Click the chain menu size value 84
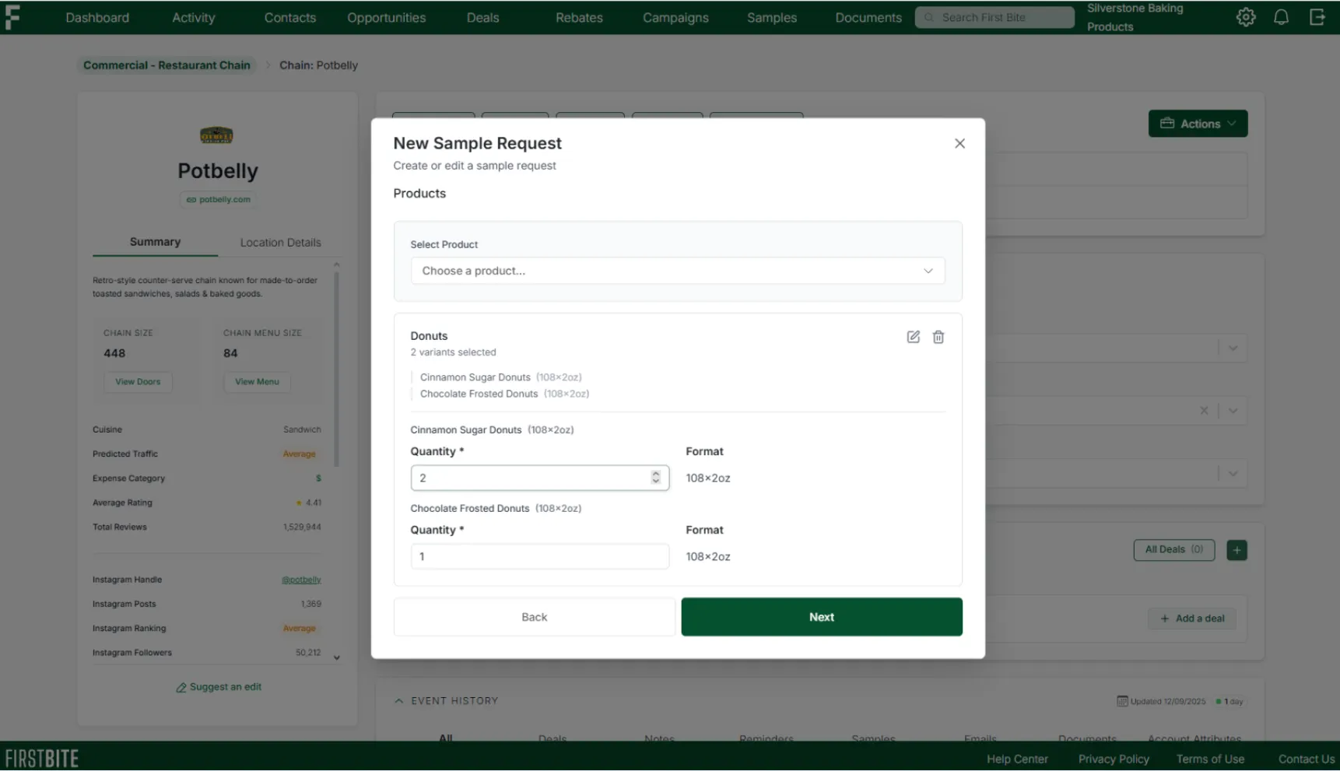 pos(230,353)
